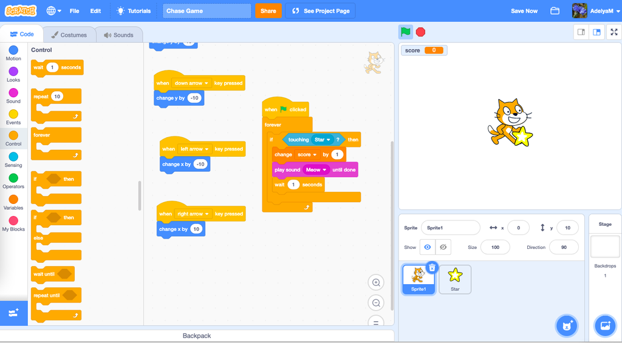Switch to the Code tab

pyautogui.click(x=22, y=35)
